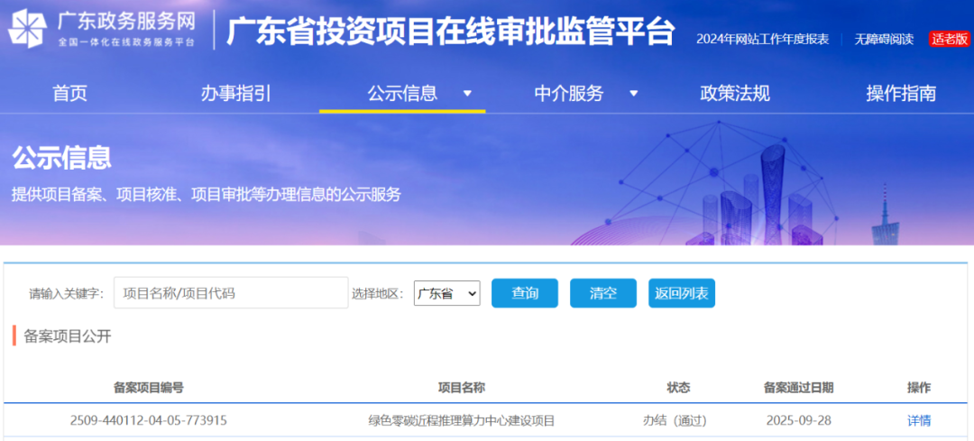
Task: Open the 操作指南 menu item
Action: point(901,94)
